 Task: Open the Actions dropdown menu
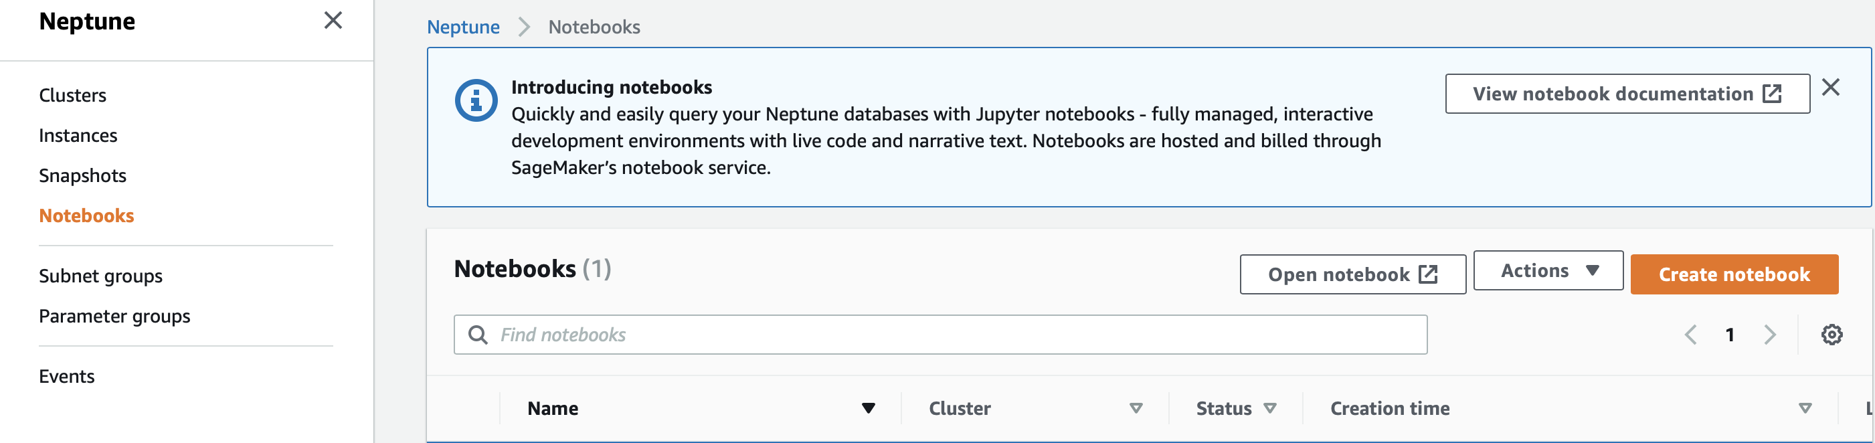click(x=1548, y=270)
